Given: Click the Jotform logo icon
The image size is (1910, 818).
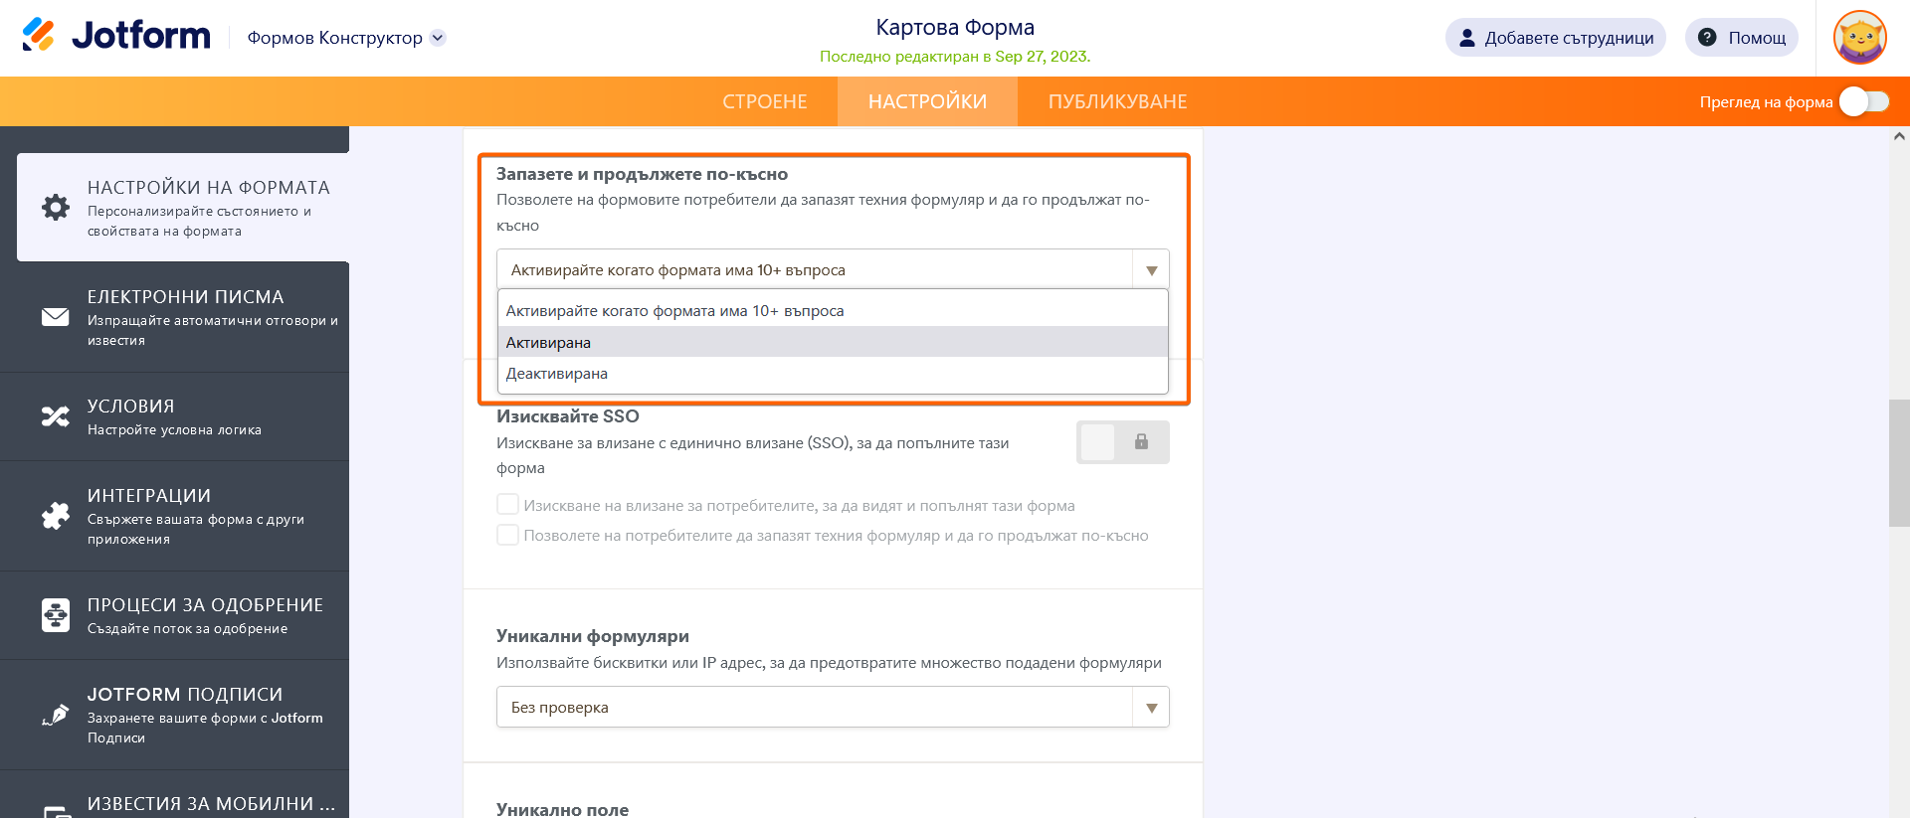Looking at the screenshot, I should [x=39, y=36].
